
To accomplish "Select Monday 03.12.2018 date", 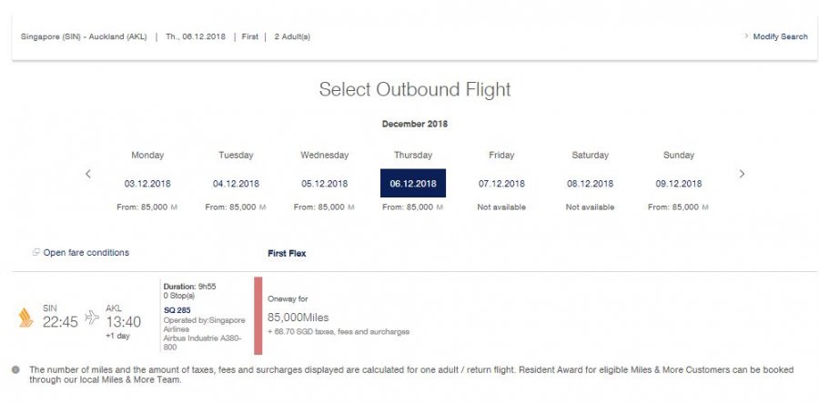I will click(147, 183).
